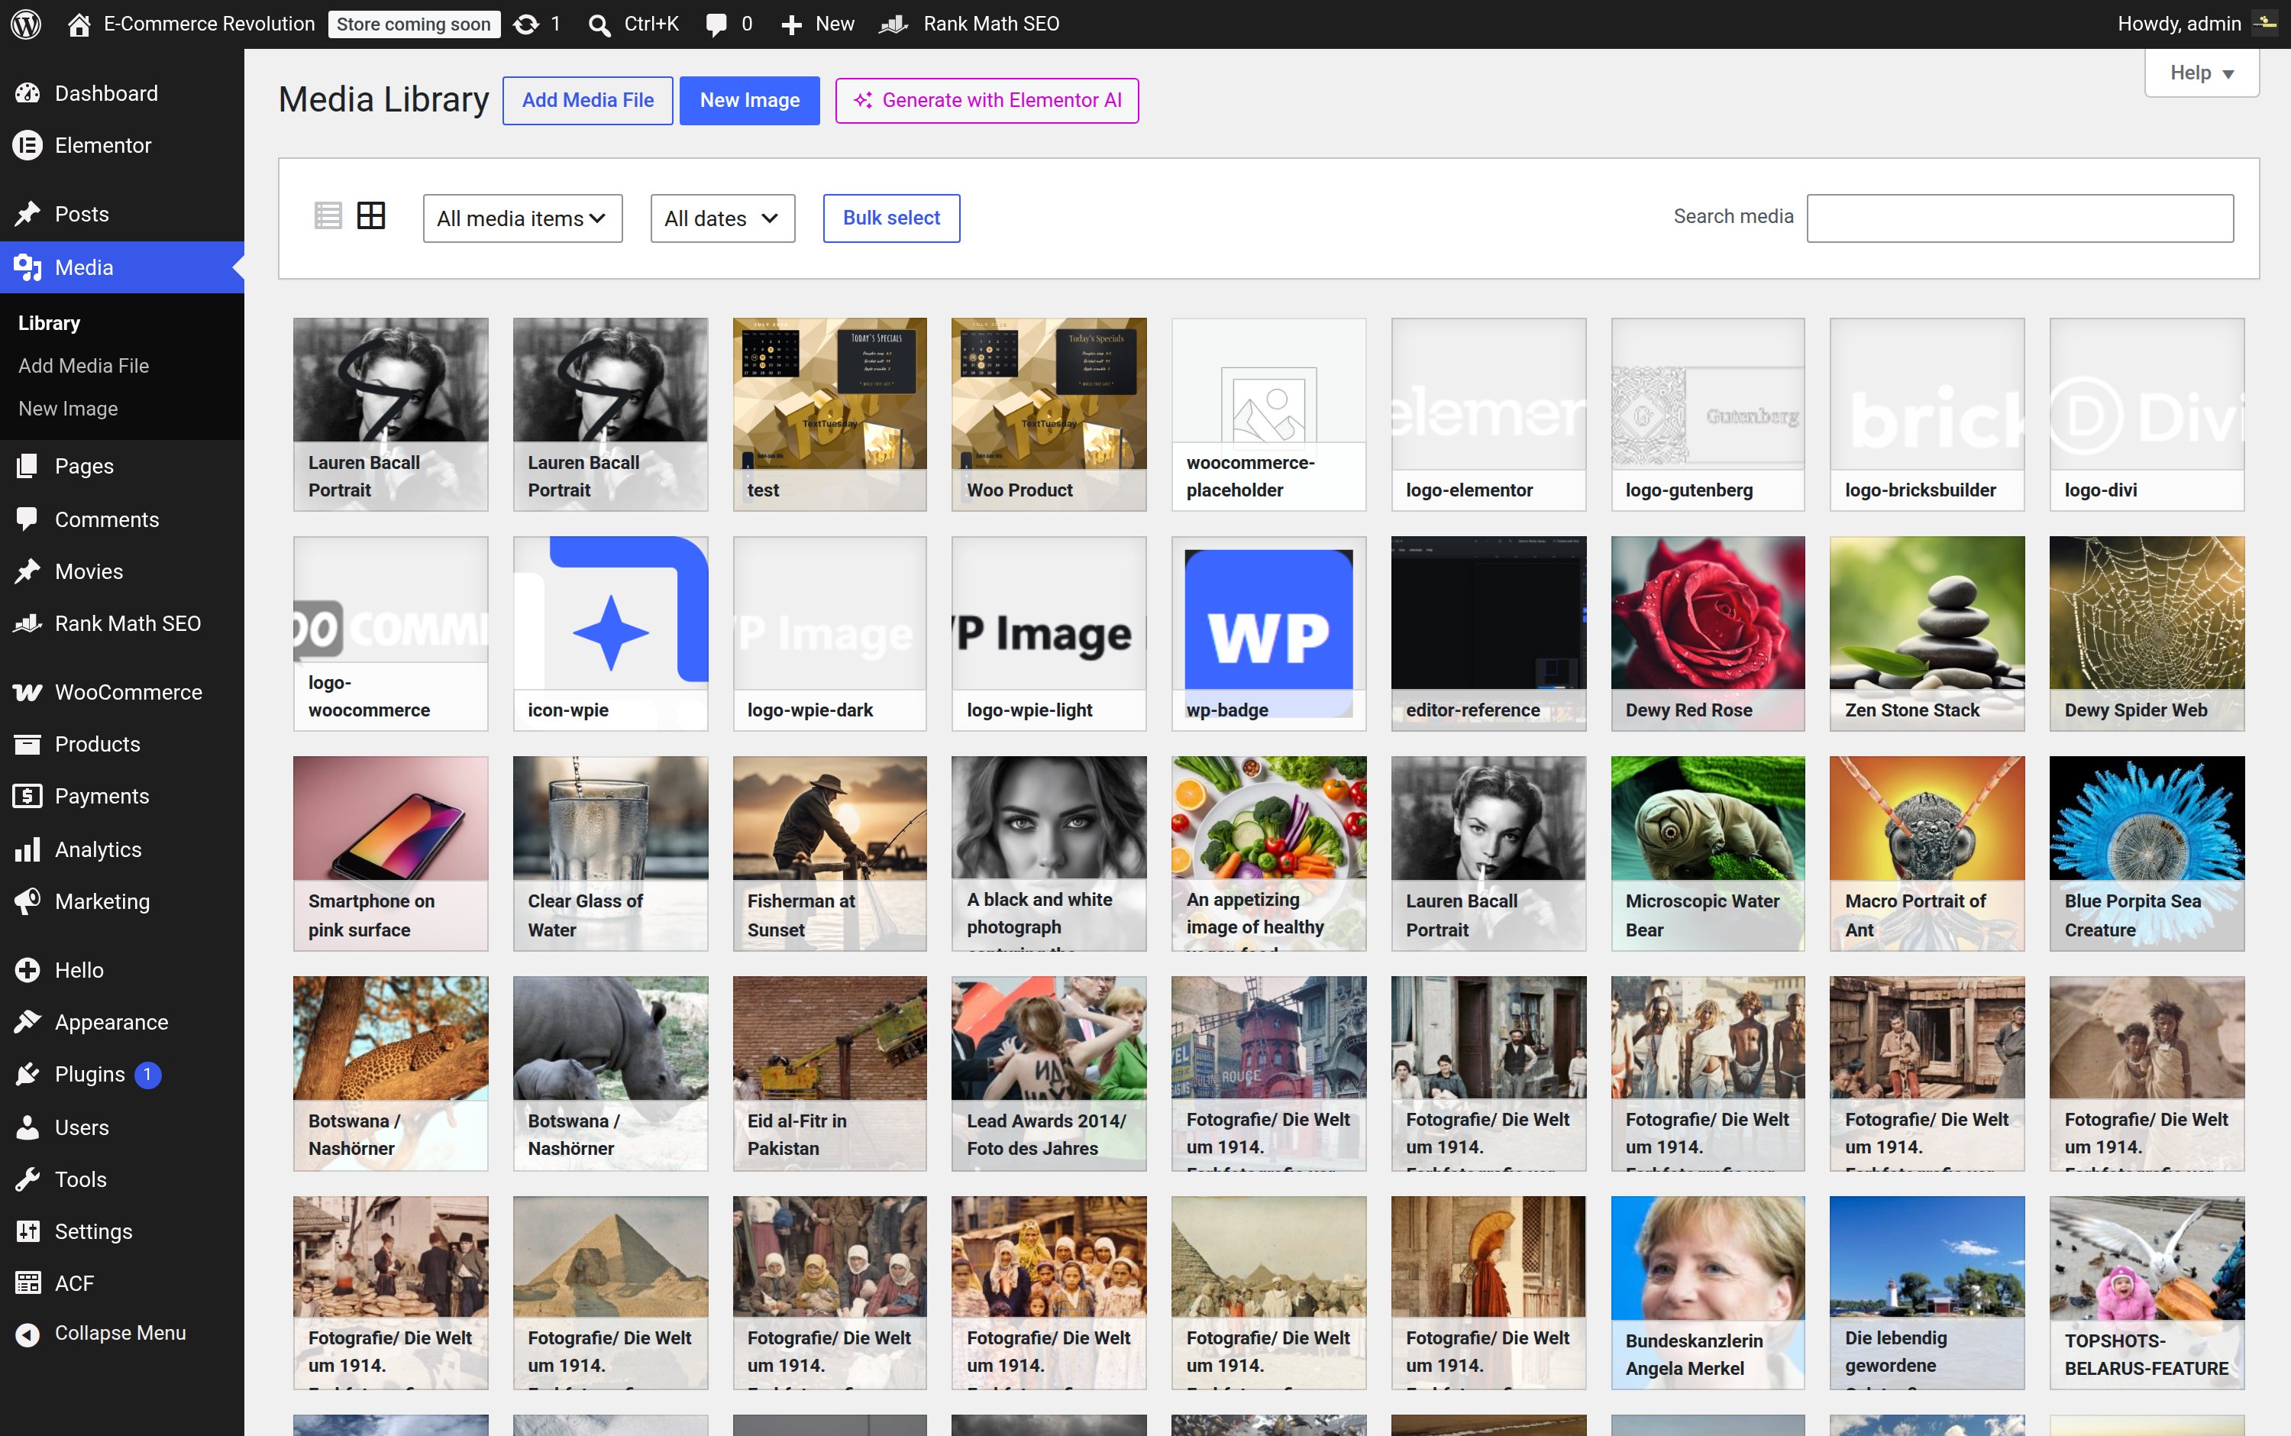Click the Store coming soon badge
2291x1436 pixels.
[414, 24]
